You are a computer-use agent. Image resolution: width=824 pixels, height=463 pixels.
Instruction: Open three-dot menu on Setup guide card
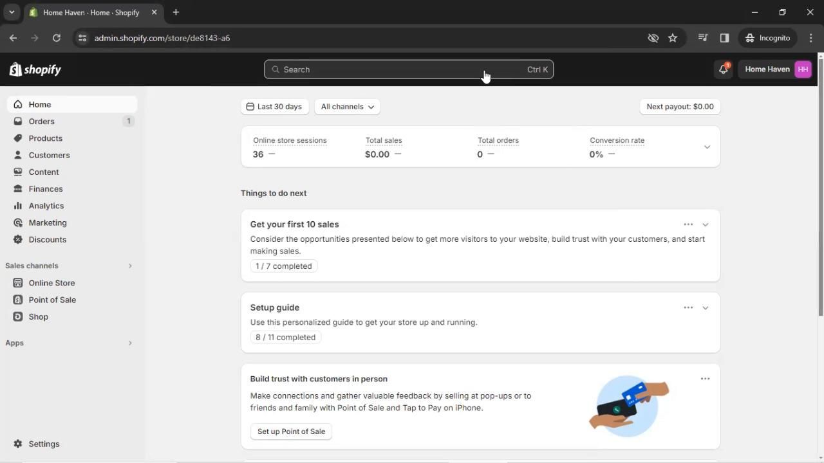click(x=688, y=307)
